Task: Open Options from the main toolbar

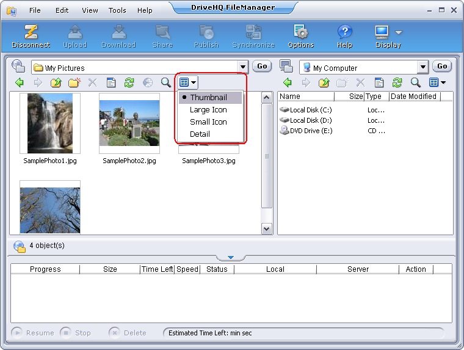Action: point(300,36)
